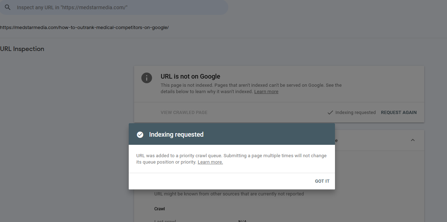Click the 'Indexing requested' dialog title
The width and height of the screenshot is (447, 222).
point(176,135)
